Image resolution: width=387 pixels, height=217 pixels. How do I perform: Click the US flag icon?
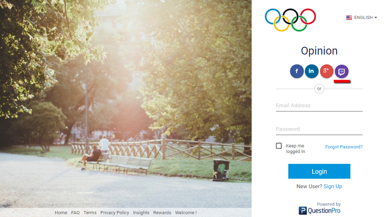(349, 18)
